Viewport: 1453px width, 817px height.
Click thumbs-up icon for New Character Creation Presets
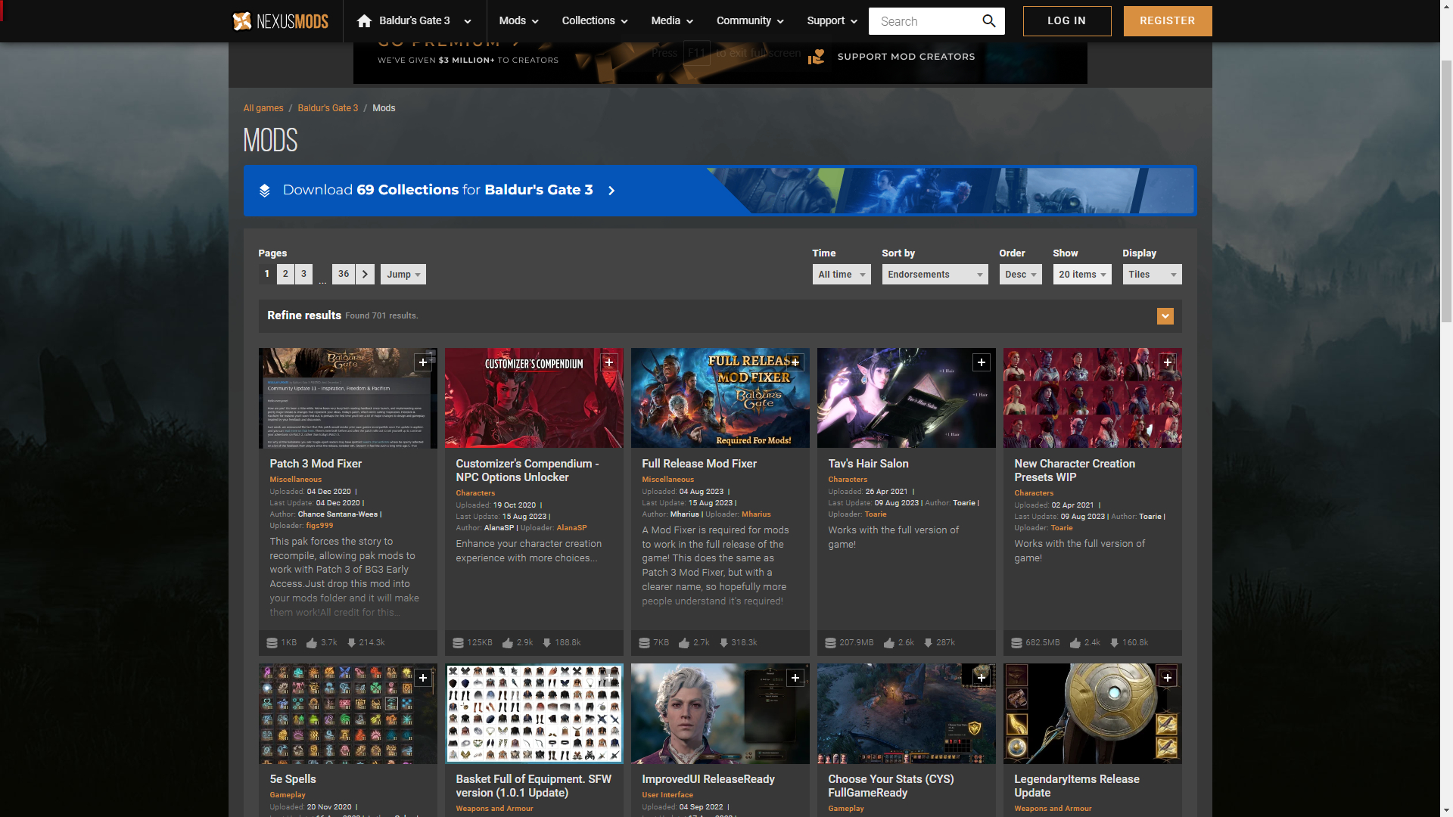(1075, 643)
